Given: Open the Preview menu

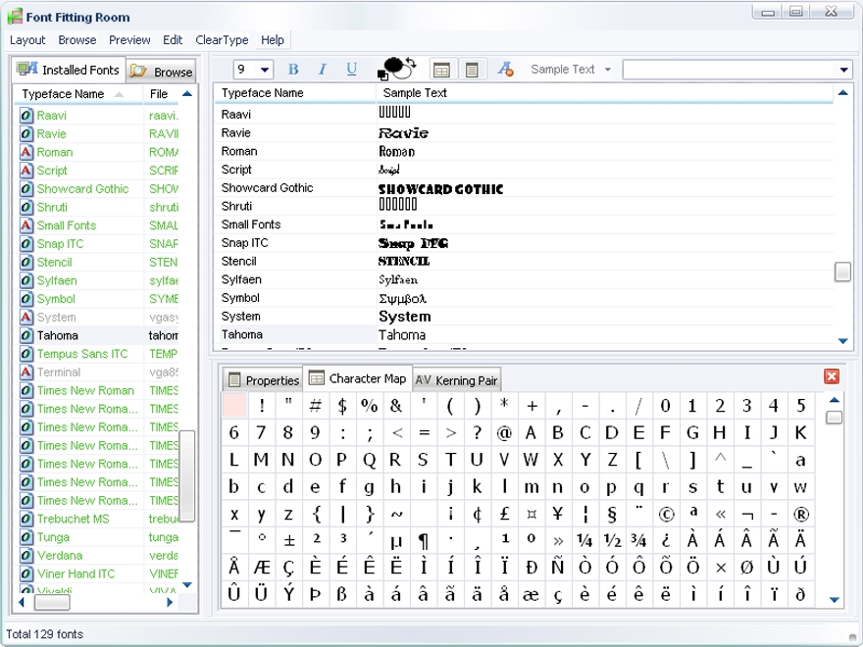Looking at the screenshot, I should 129,40.
